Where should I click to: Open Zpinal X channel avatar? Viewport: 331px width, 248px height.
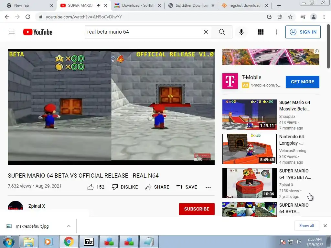pos(16,205)
